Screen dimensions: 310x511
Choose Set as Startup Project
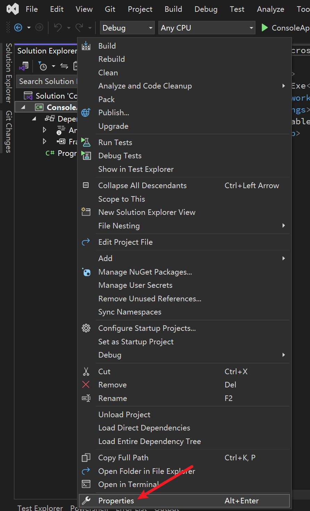tap(136, 342)
